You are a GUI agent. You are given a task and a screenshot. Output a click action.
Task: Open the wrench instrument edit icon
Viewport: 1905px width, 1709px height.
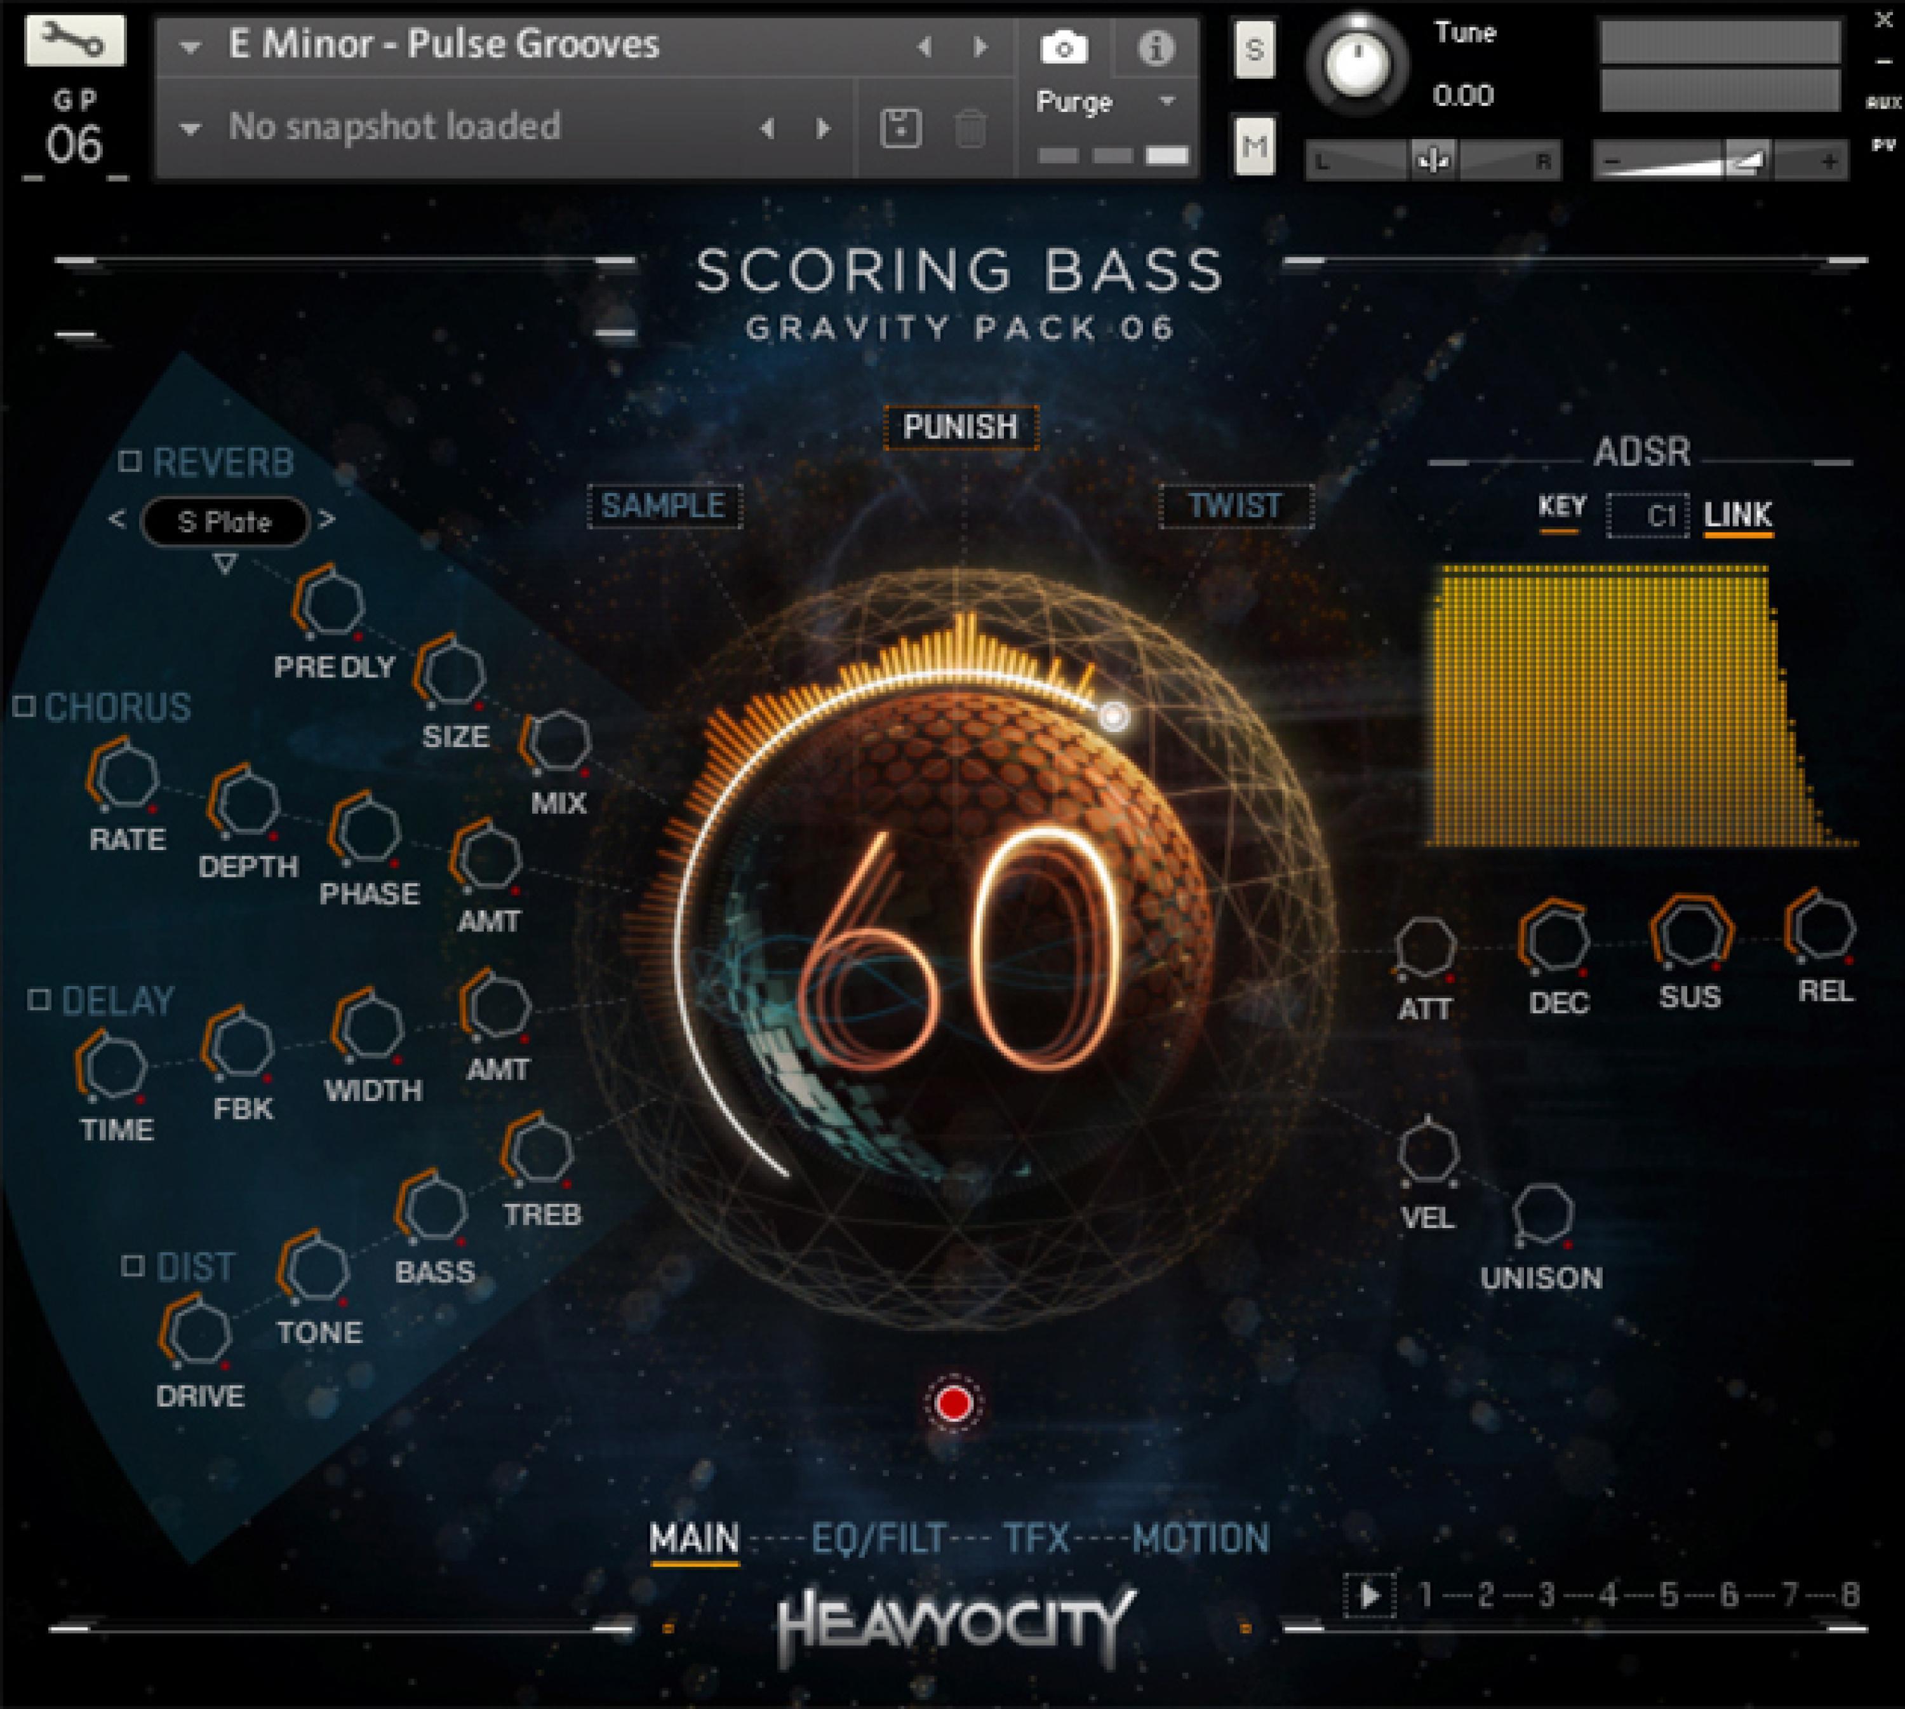pos(75,41)
